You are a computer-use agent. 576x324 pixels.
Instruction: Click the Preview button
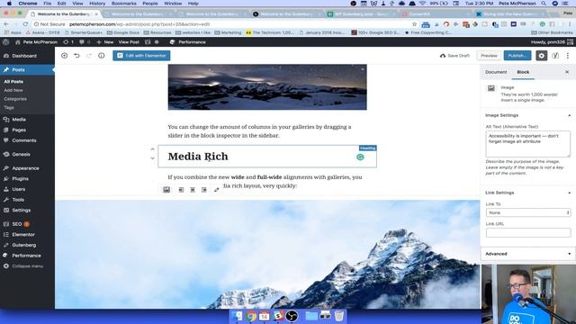tap(489, 56)
